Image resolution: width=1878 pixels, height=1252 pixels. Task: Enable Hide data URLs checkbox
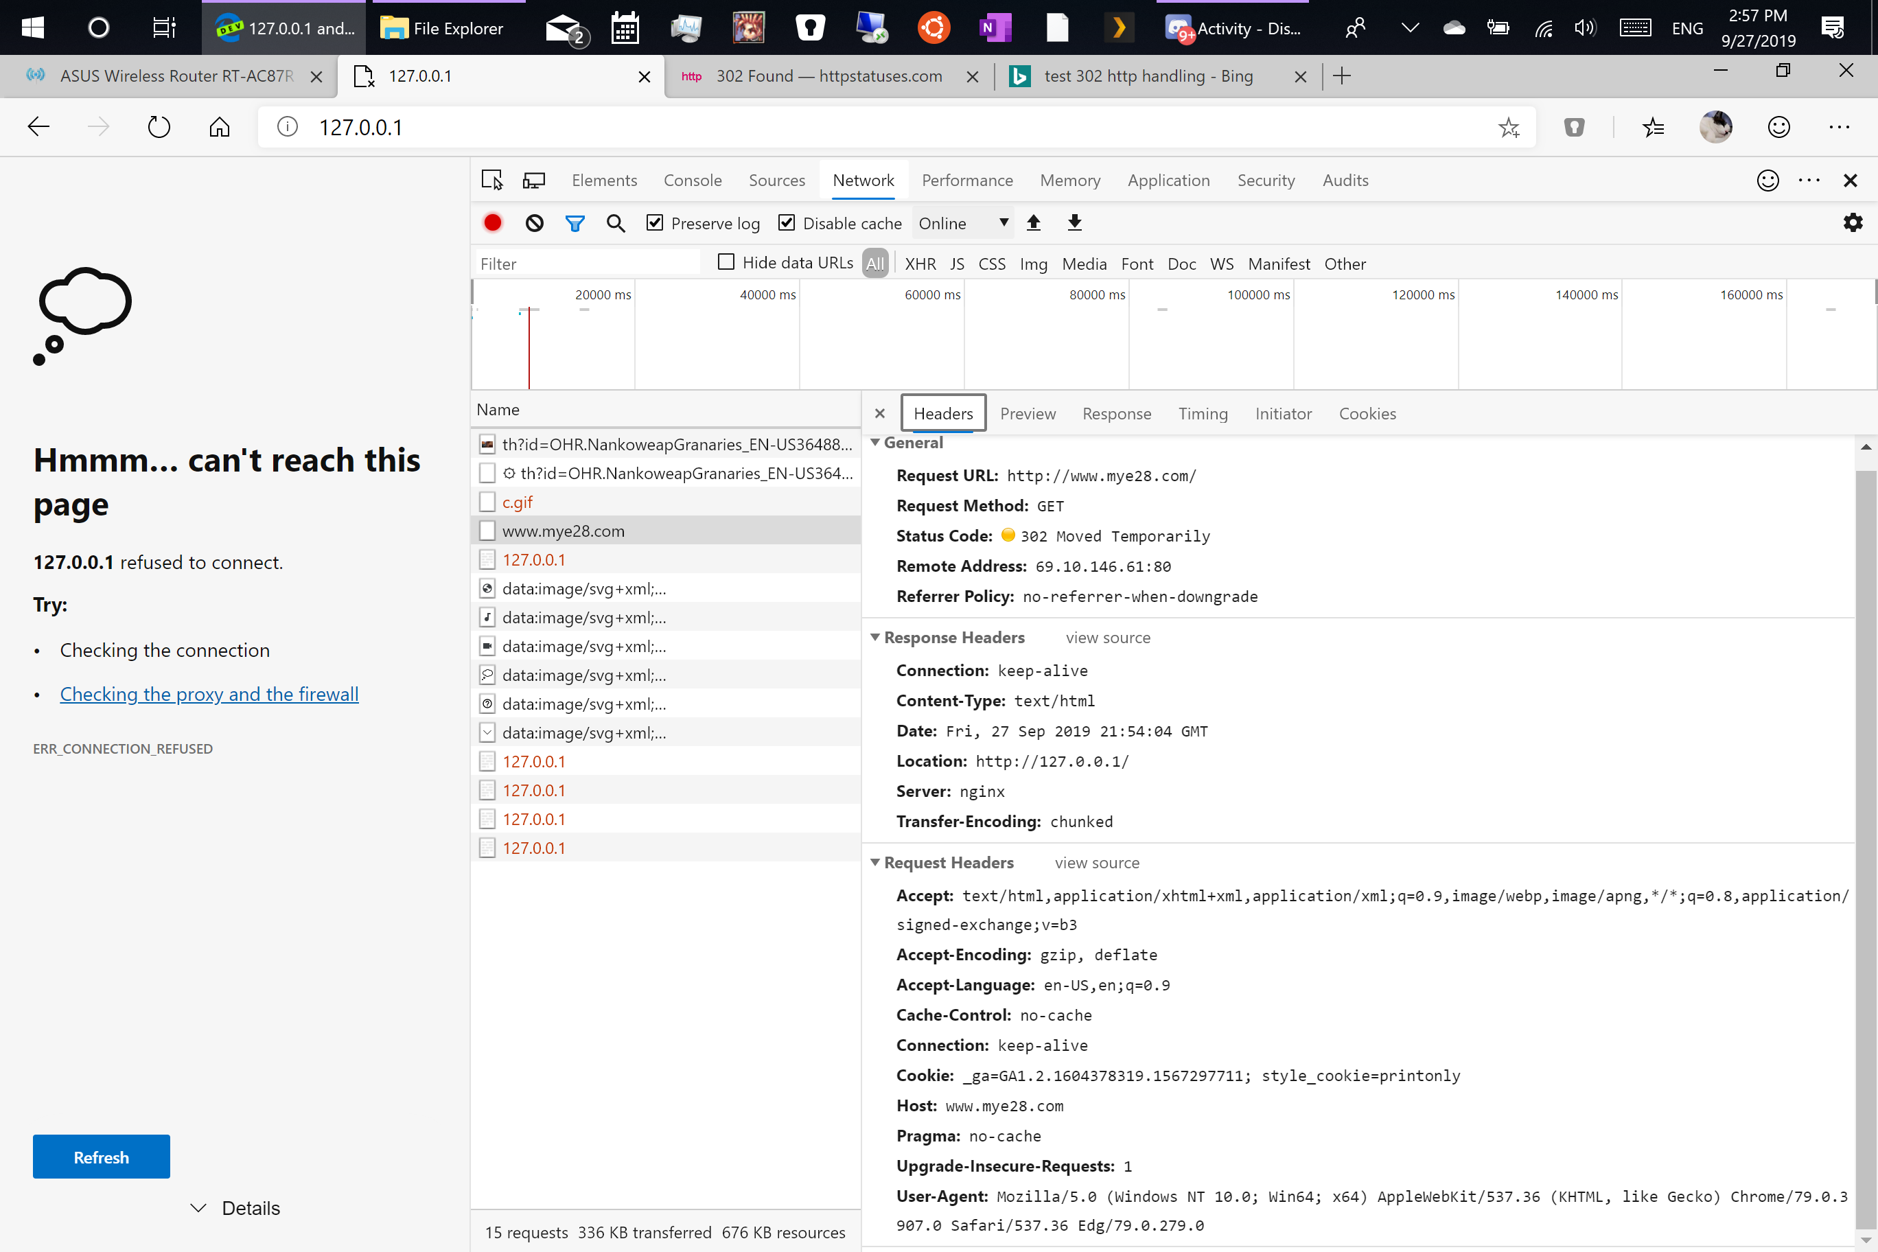726,262
